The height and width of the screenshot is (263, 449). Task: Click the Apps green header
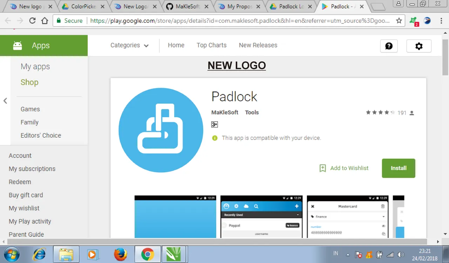pyautogui.click(x=44, y=46)
